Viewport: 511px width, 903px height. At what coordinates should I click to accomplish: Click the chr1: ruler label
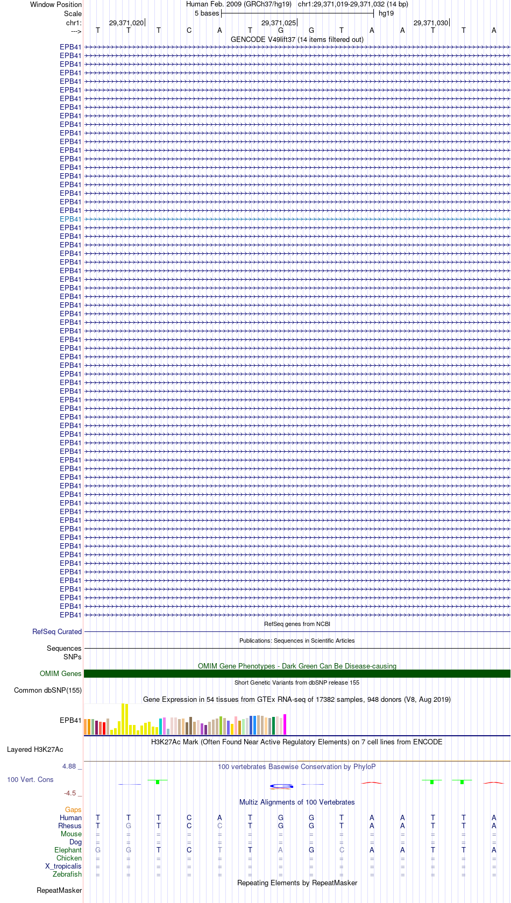tap(74, 23)
